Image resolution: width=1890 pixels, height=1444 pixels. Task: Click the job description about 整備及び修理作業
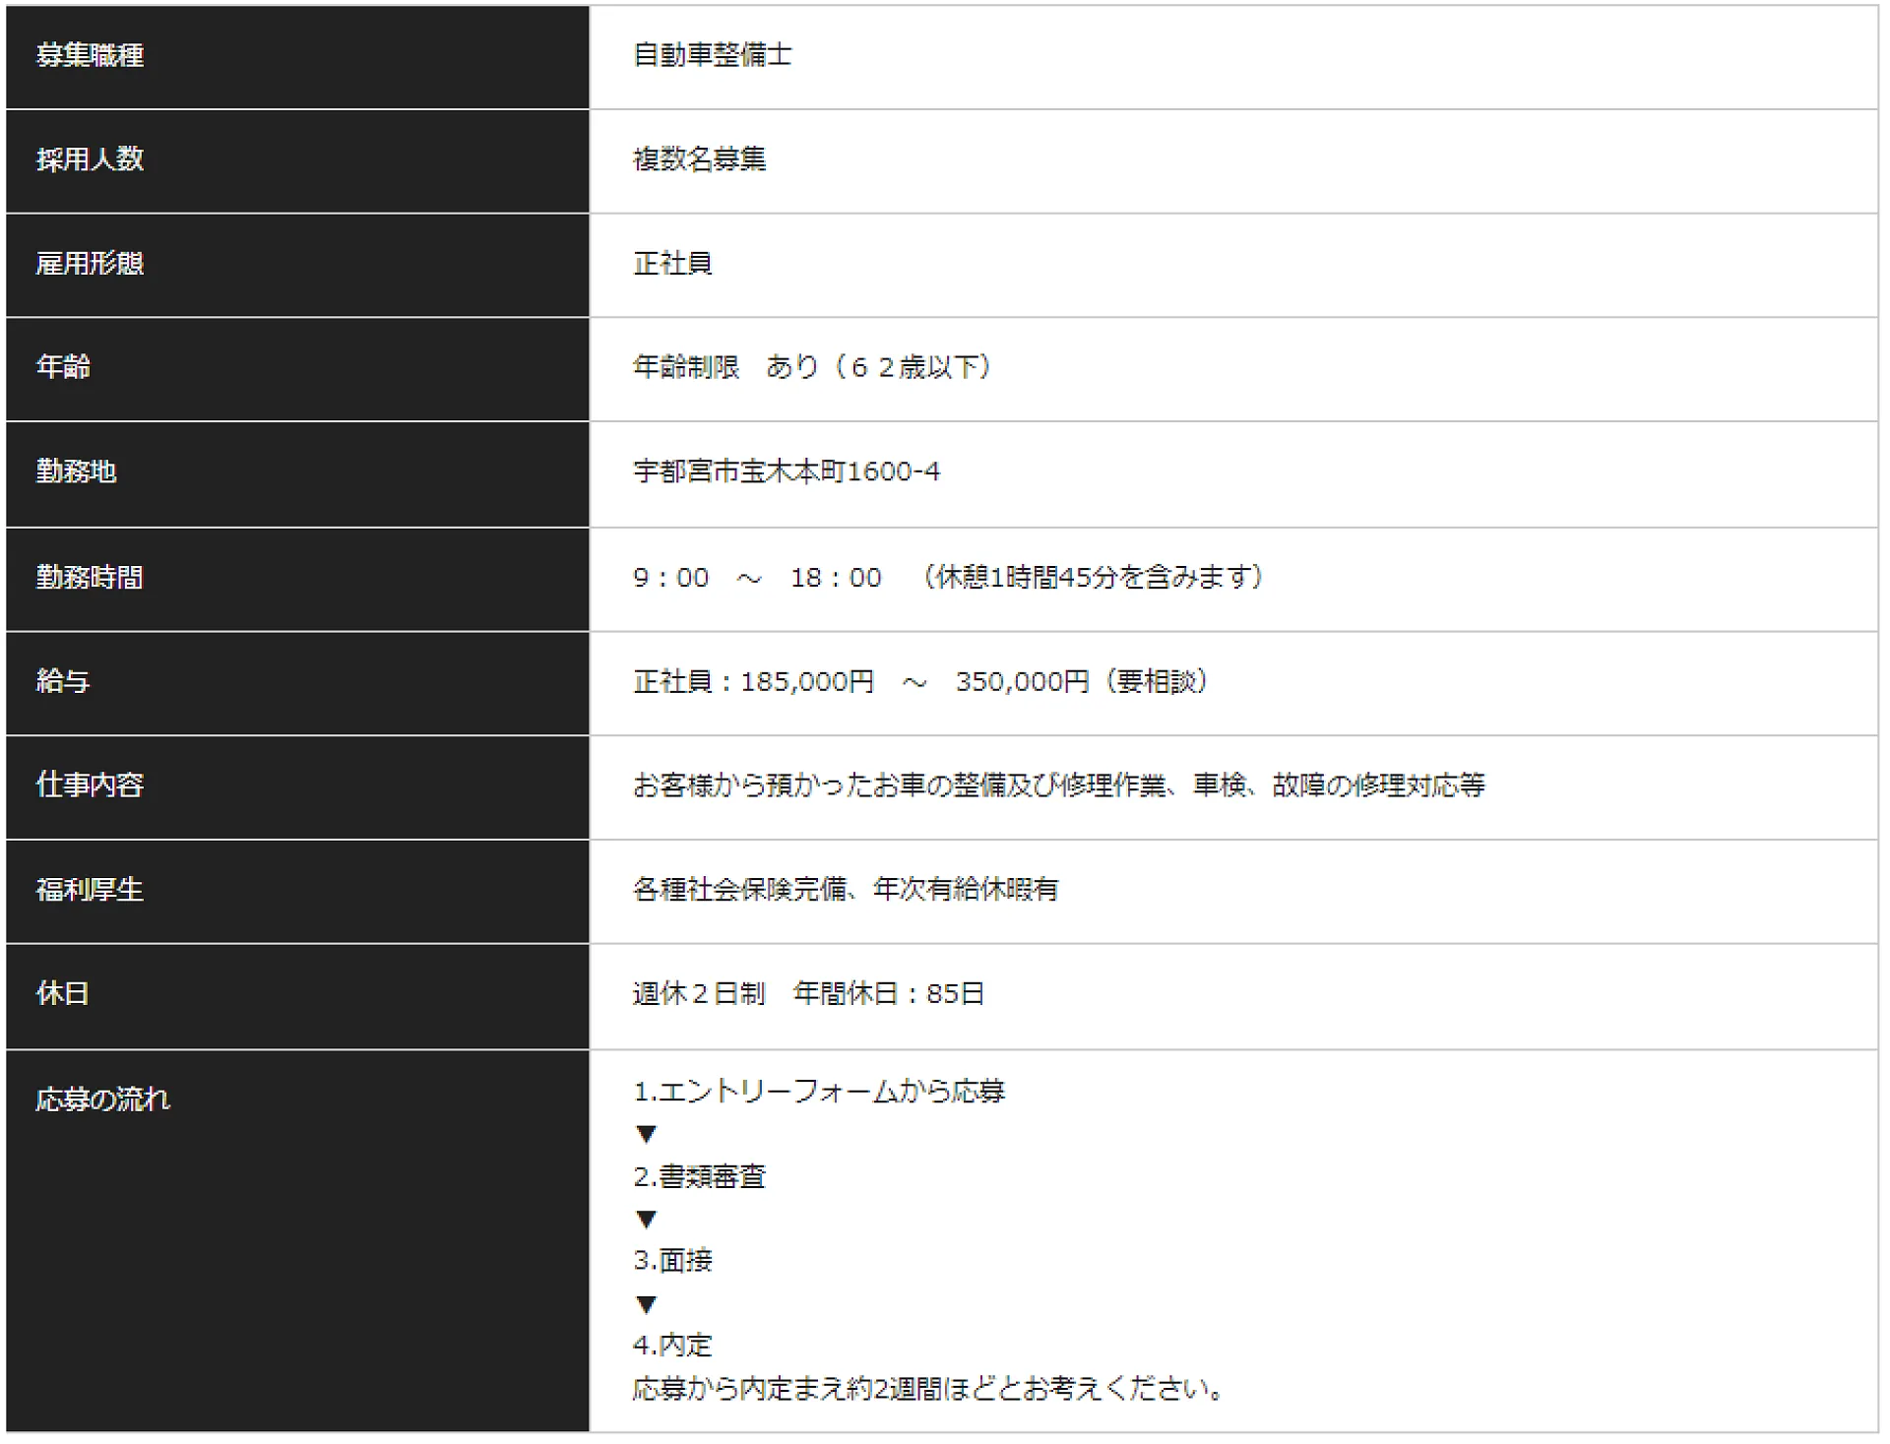click(x=1058, y=785)
